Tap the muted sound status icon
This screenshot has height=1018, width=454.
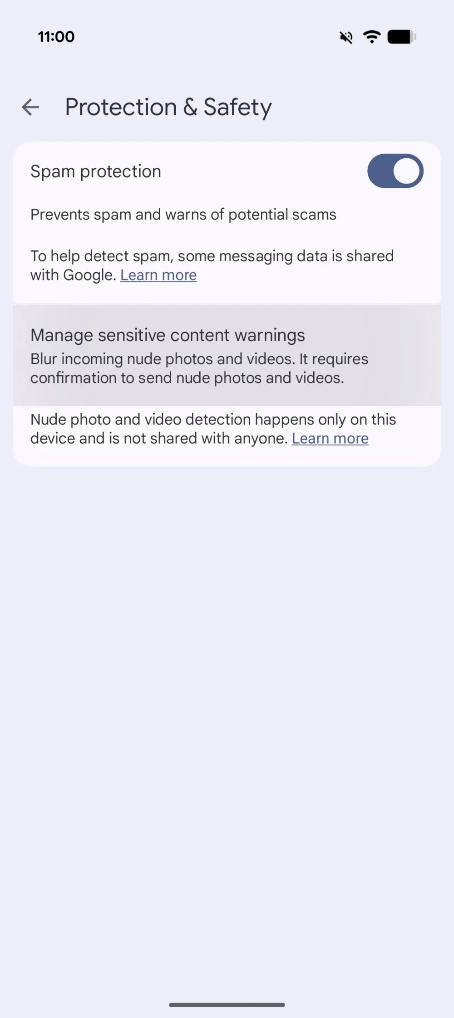(346, 37)
